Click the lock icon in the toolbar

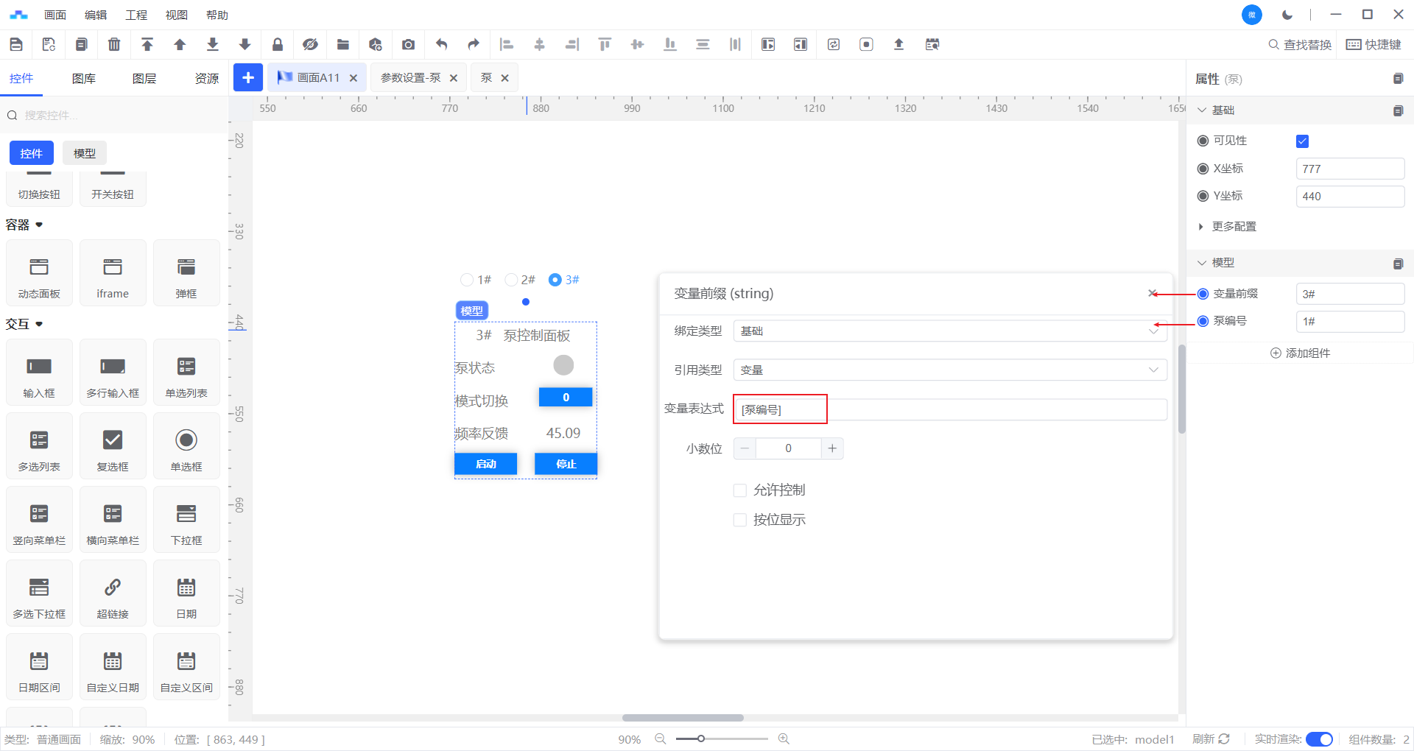(x=278, y=45)
